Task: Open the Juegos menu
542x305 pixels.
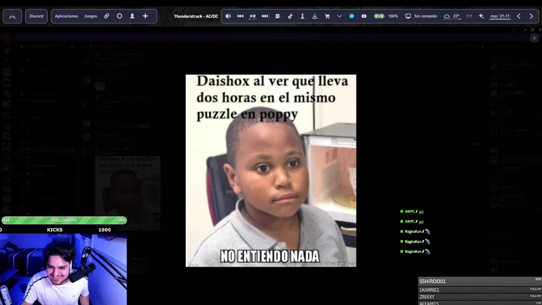Action: (x=91, y=16)
